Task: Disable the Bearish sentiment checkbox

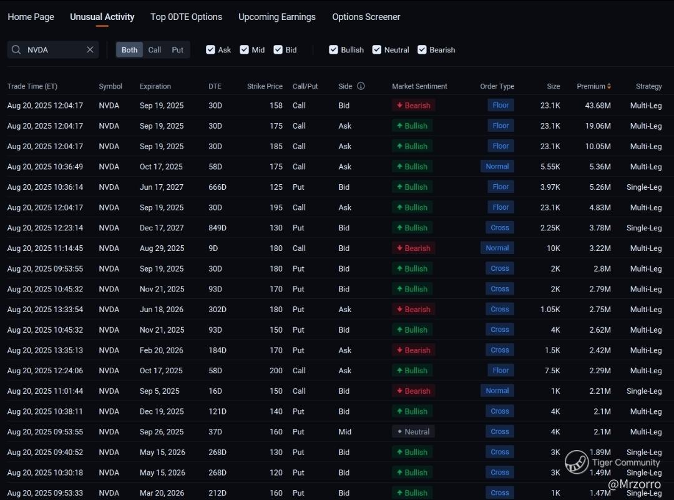Action: coord(422,50)
